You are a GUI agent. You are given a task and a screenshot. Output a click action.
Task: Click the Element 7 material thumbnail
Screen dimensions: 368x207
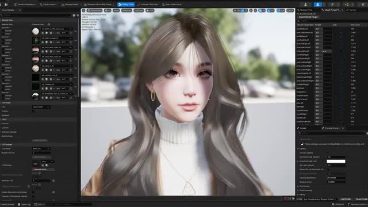pos(36,96)
